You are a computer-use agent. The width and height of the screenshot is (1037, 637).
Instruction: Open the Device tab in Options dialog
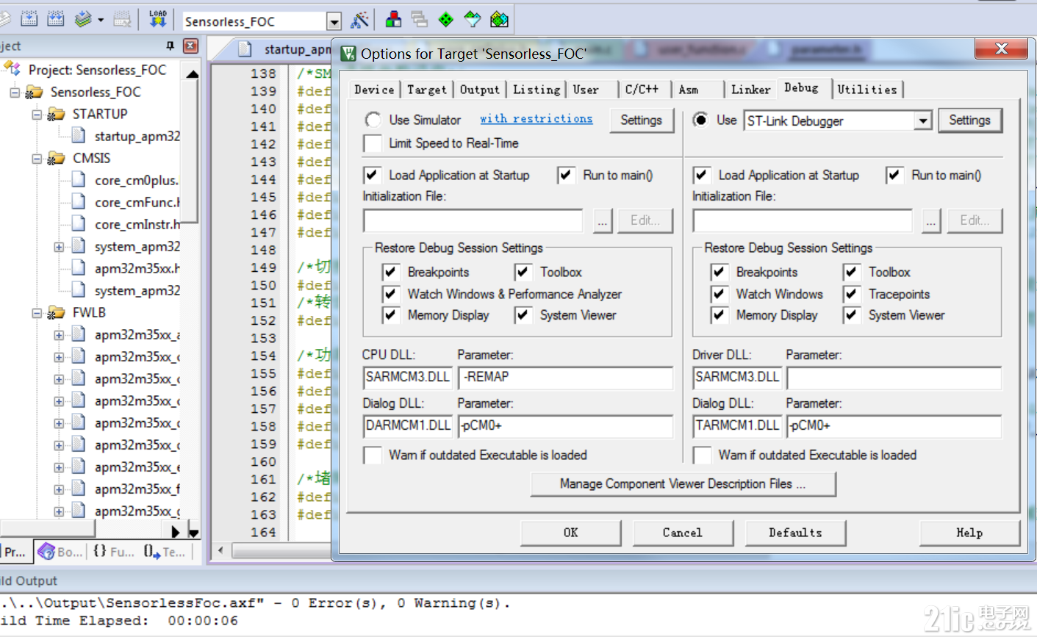[x=374, y=90]
